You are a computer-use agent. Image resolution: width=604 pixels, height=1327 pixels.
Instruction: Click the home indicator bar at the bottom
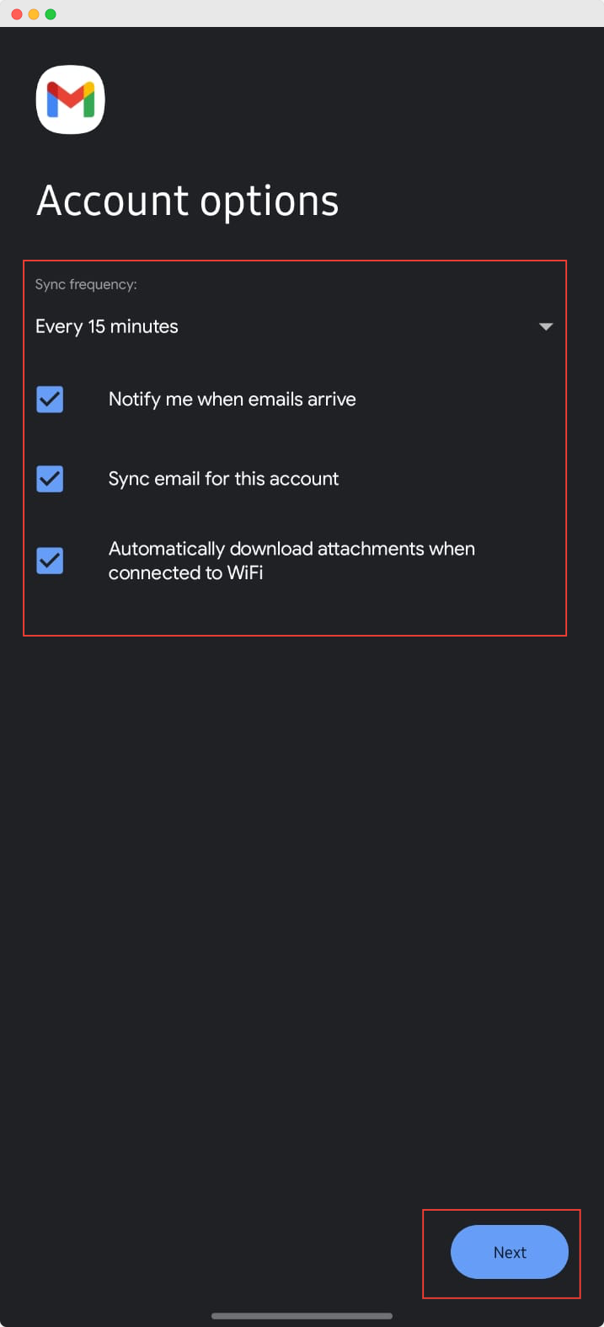pos(302,1315)
